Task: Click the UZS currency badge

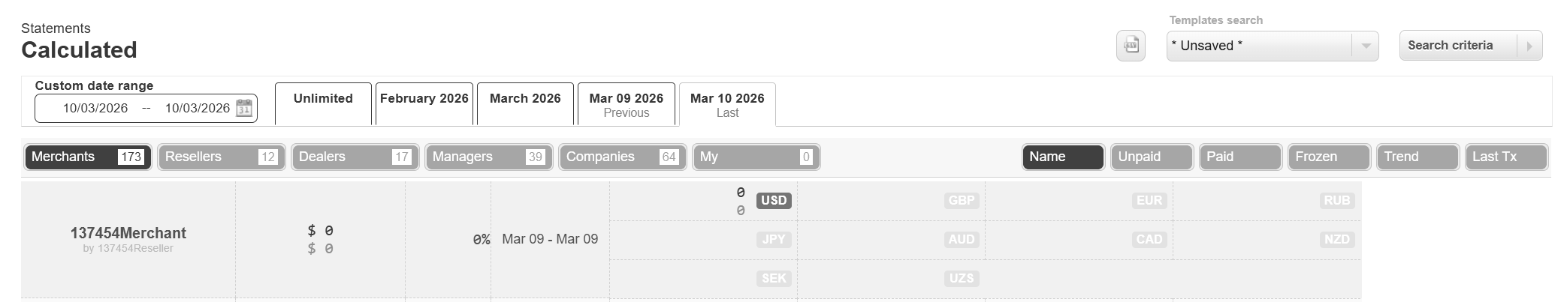Action: click(x=962, y=279)
